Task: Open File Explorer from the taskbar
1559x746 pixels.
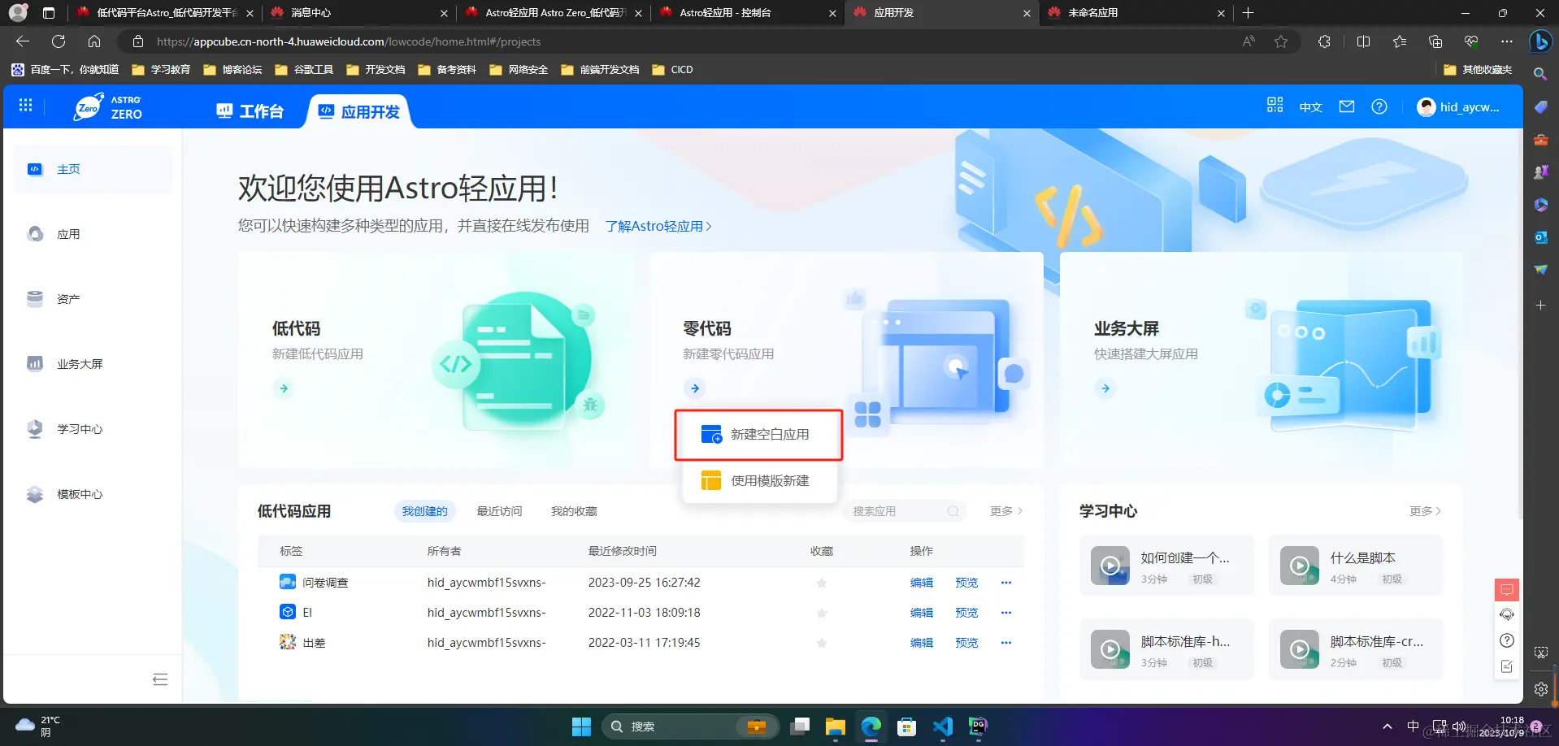Action: [835, 726]
